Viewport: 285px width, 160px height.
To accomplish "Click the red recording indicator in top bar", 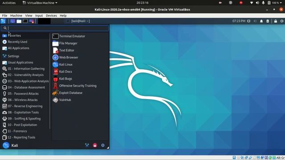I will (241, 3).
